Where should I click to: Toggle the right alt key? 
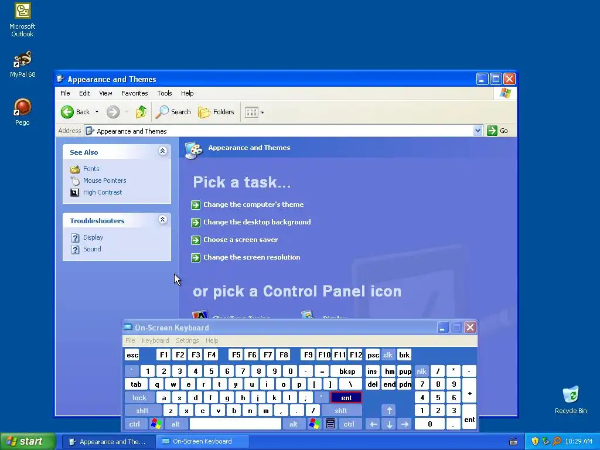point(293,424)
